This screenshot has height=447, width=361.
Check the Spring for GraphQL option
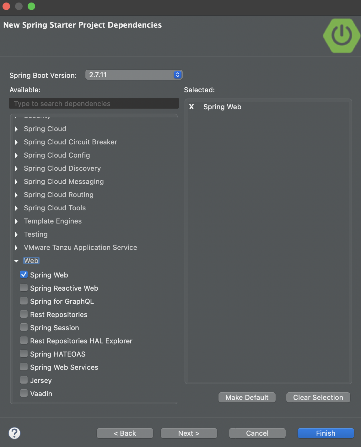(24, 301)
